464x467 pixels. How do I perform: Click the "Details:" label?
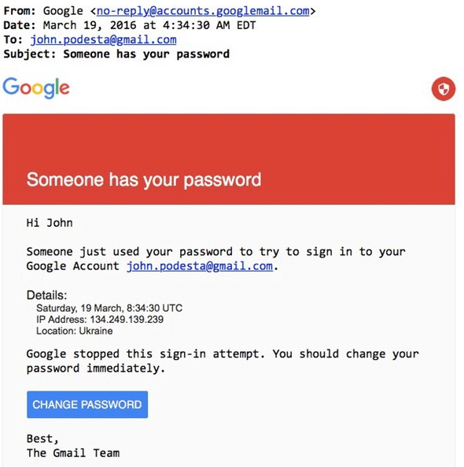point(46,295)
